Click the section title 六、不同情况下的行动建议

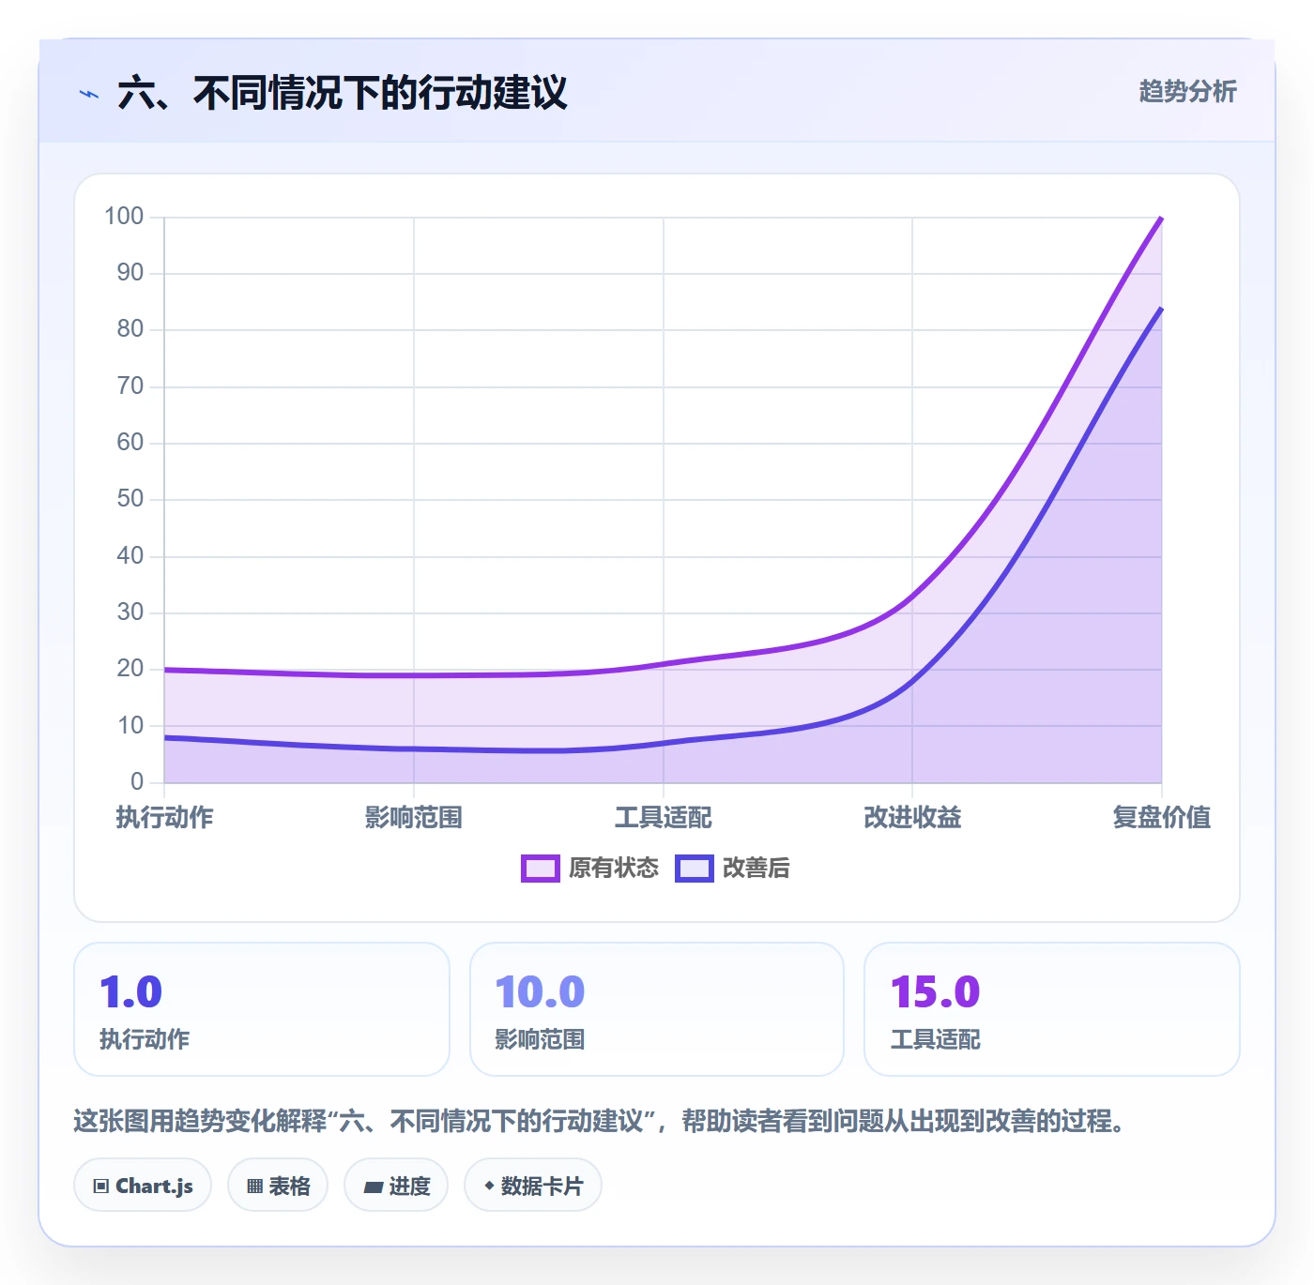point(343,94)
